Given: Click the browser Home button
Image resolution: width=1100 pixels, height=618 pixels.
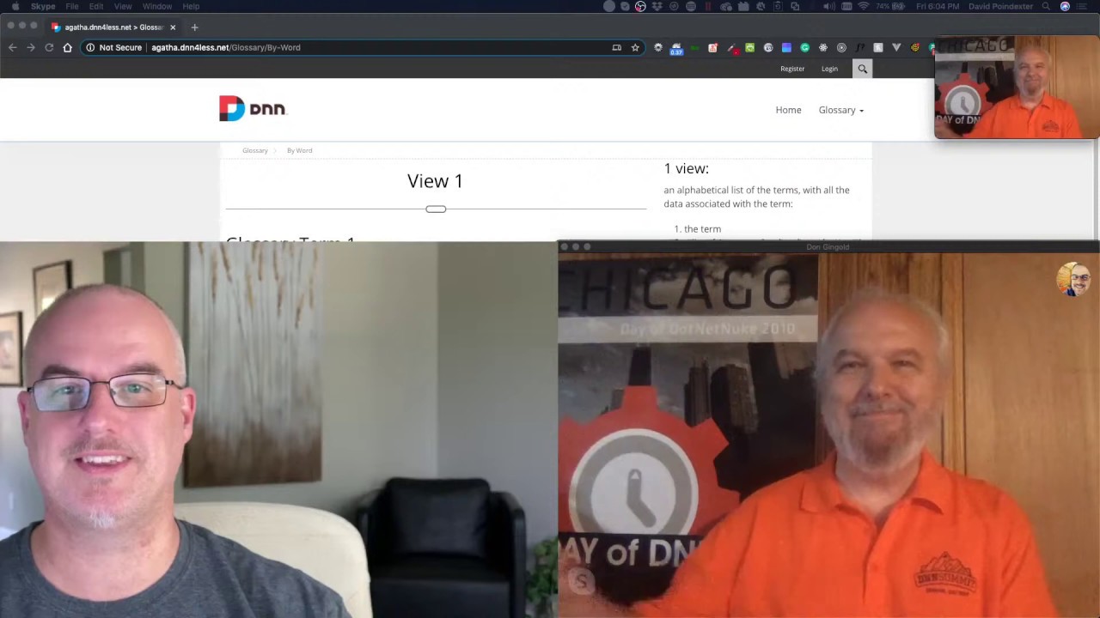Looking at the screenshot, I should click(x=67, y=47).
